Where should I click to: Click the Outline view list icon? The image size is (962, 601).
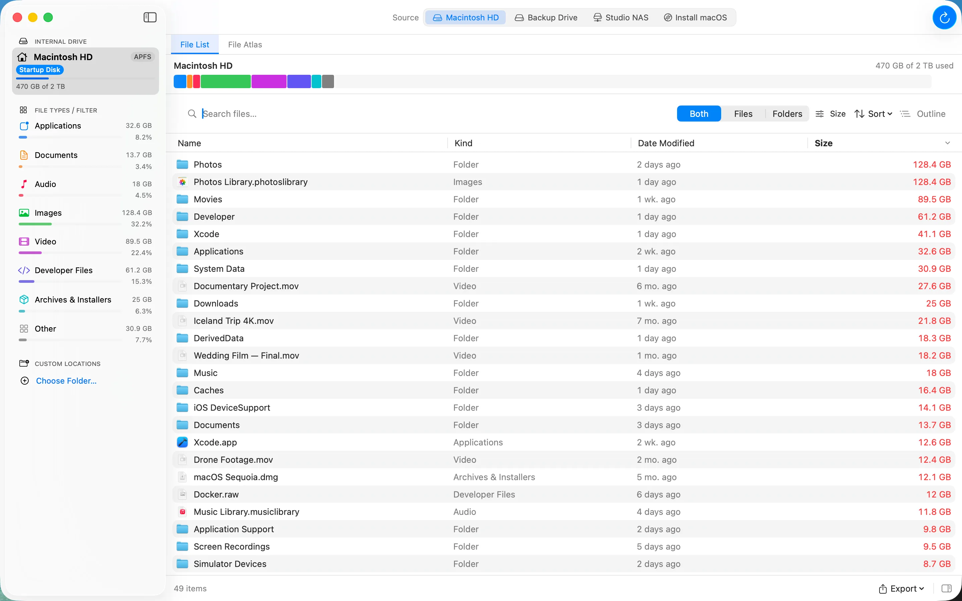(x=905, y=114)
